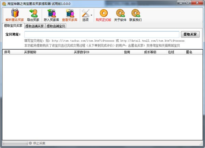Image resolution: width=205 pixels, height=148 pixels.
Task: Switch to the 提取宝贝买家 tab
Action: pyautogui.click(x=13, y=26)
